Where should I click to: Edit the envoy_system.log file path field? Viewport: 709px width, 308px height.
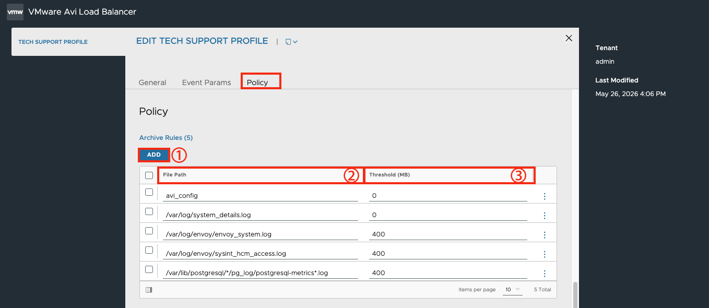[261, 234]
